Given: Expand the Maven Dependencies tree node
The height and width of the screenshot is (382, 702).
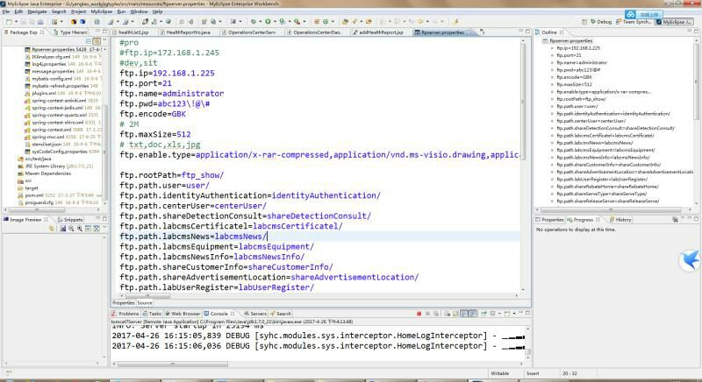Looking at the screenshot, I should tap(43, 173).
